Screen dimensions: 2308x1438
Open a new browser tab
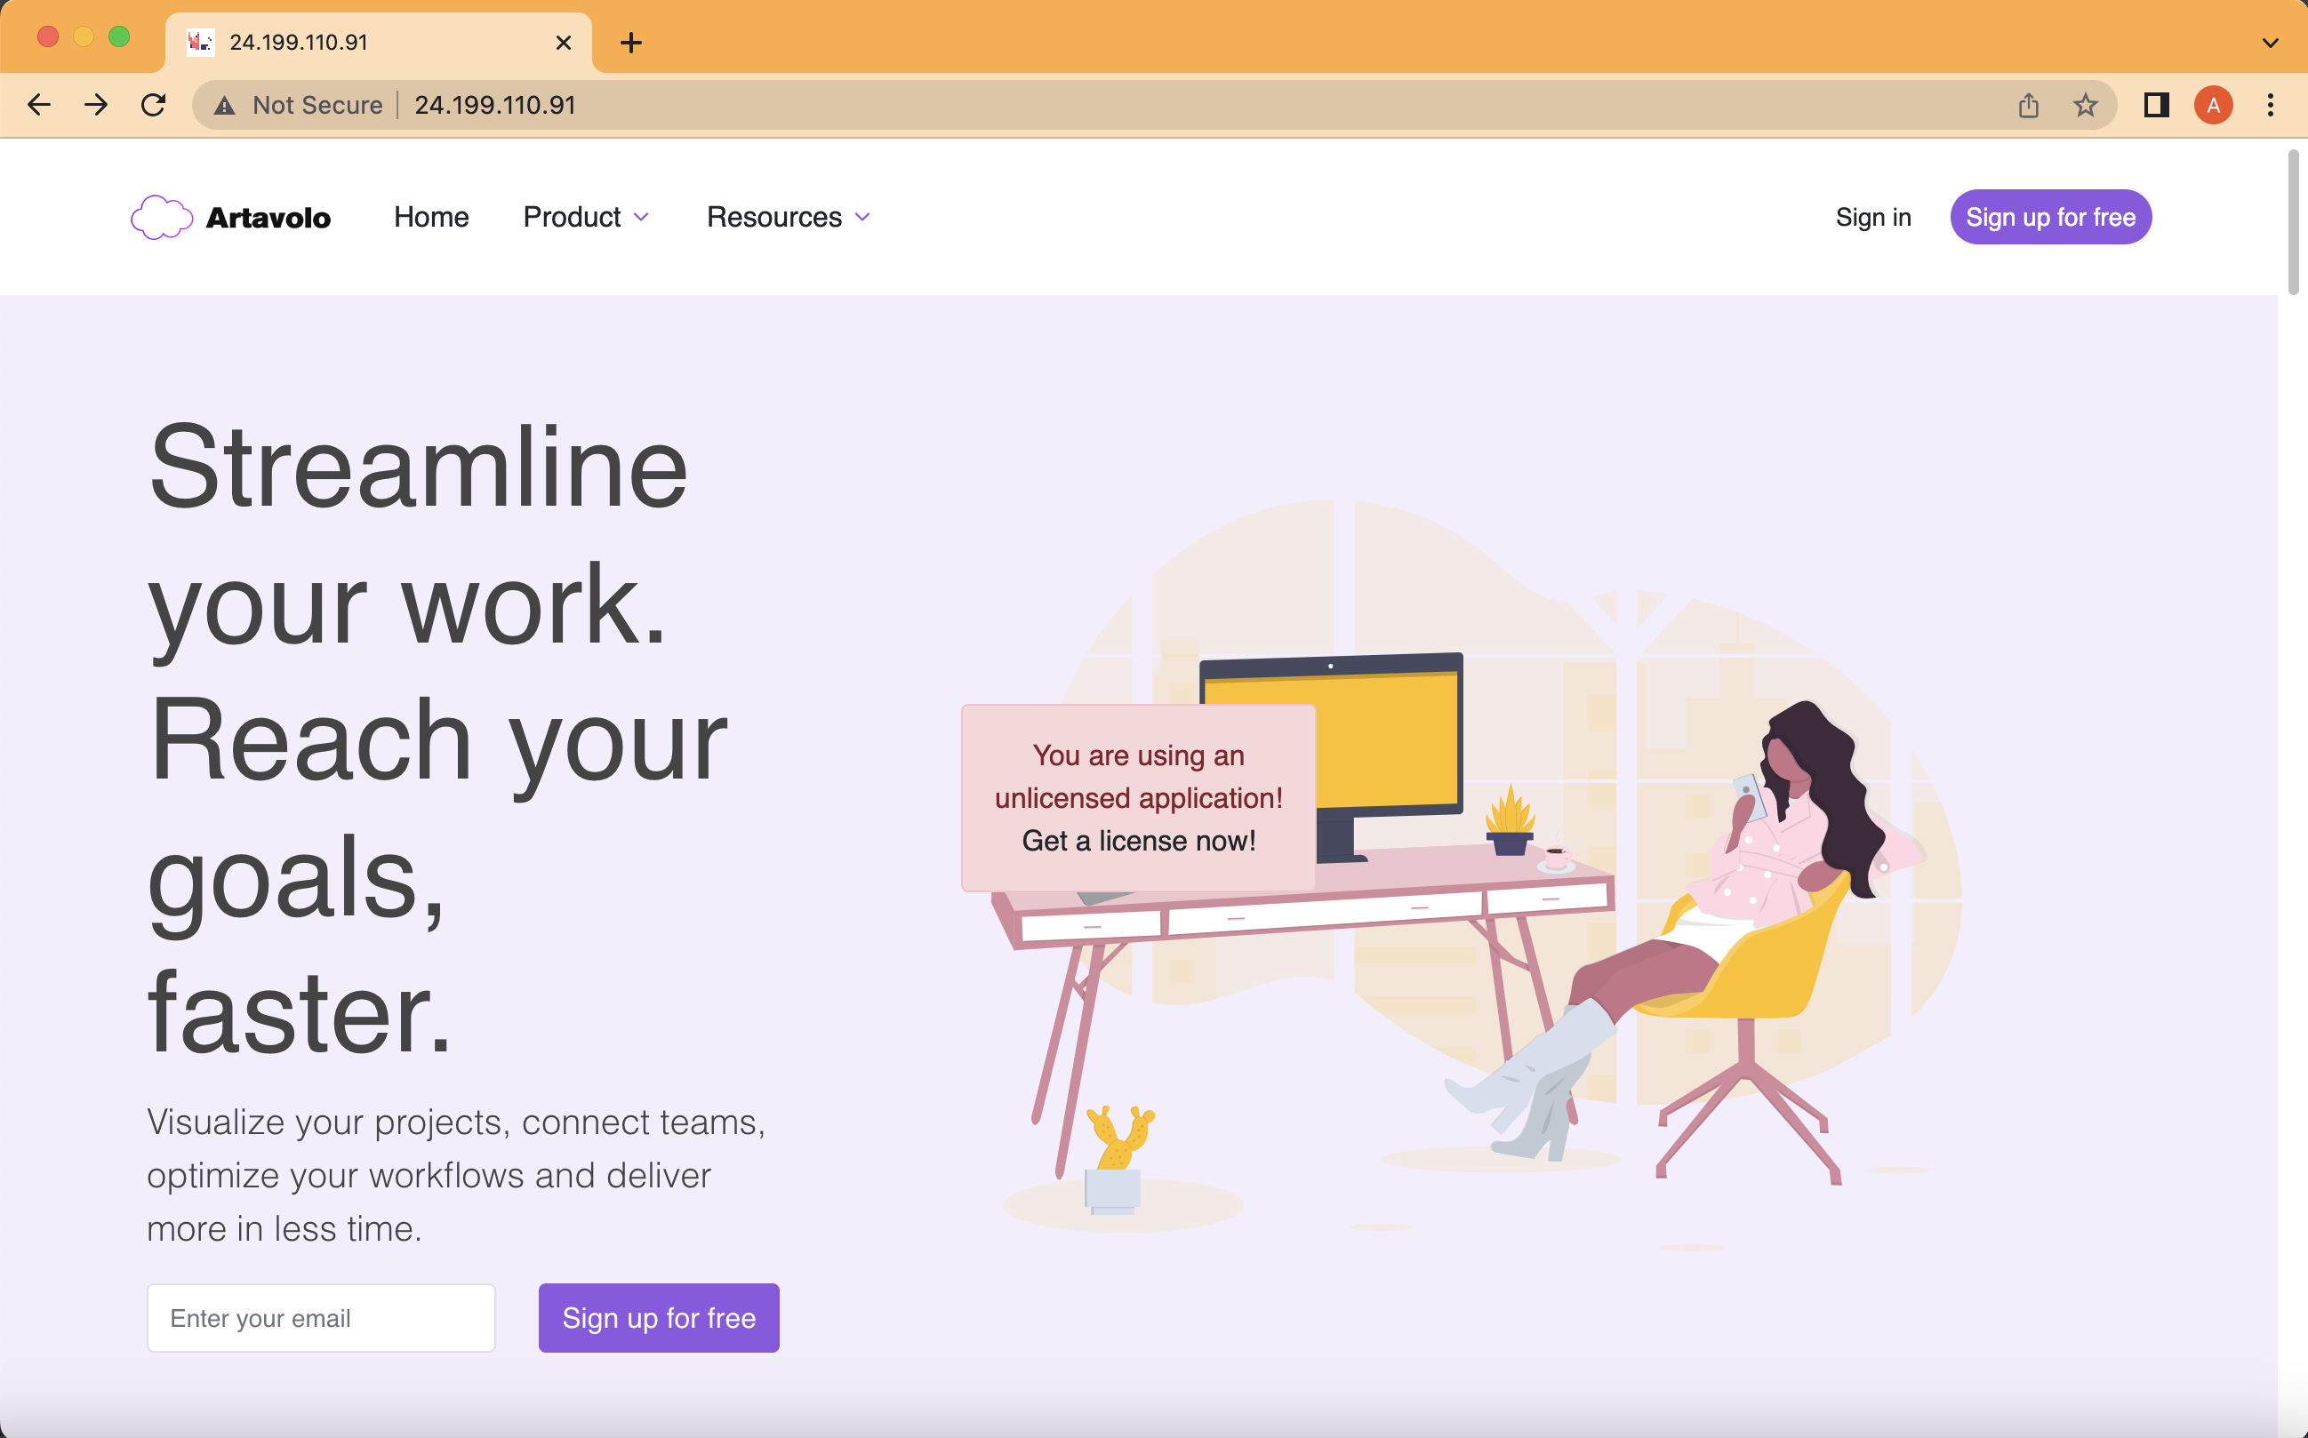(x=630, y=43)
